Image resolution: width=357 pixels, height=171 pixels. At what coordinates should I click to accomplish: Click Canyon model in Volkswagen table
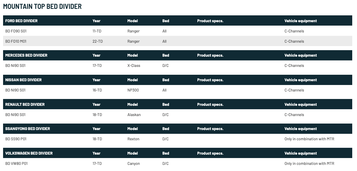pyautogui.click(x=133, y=164)
